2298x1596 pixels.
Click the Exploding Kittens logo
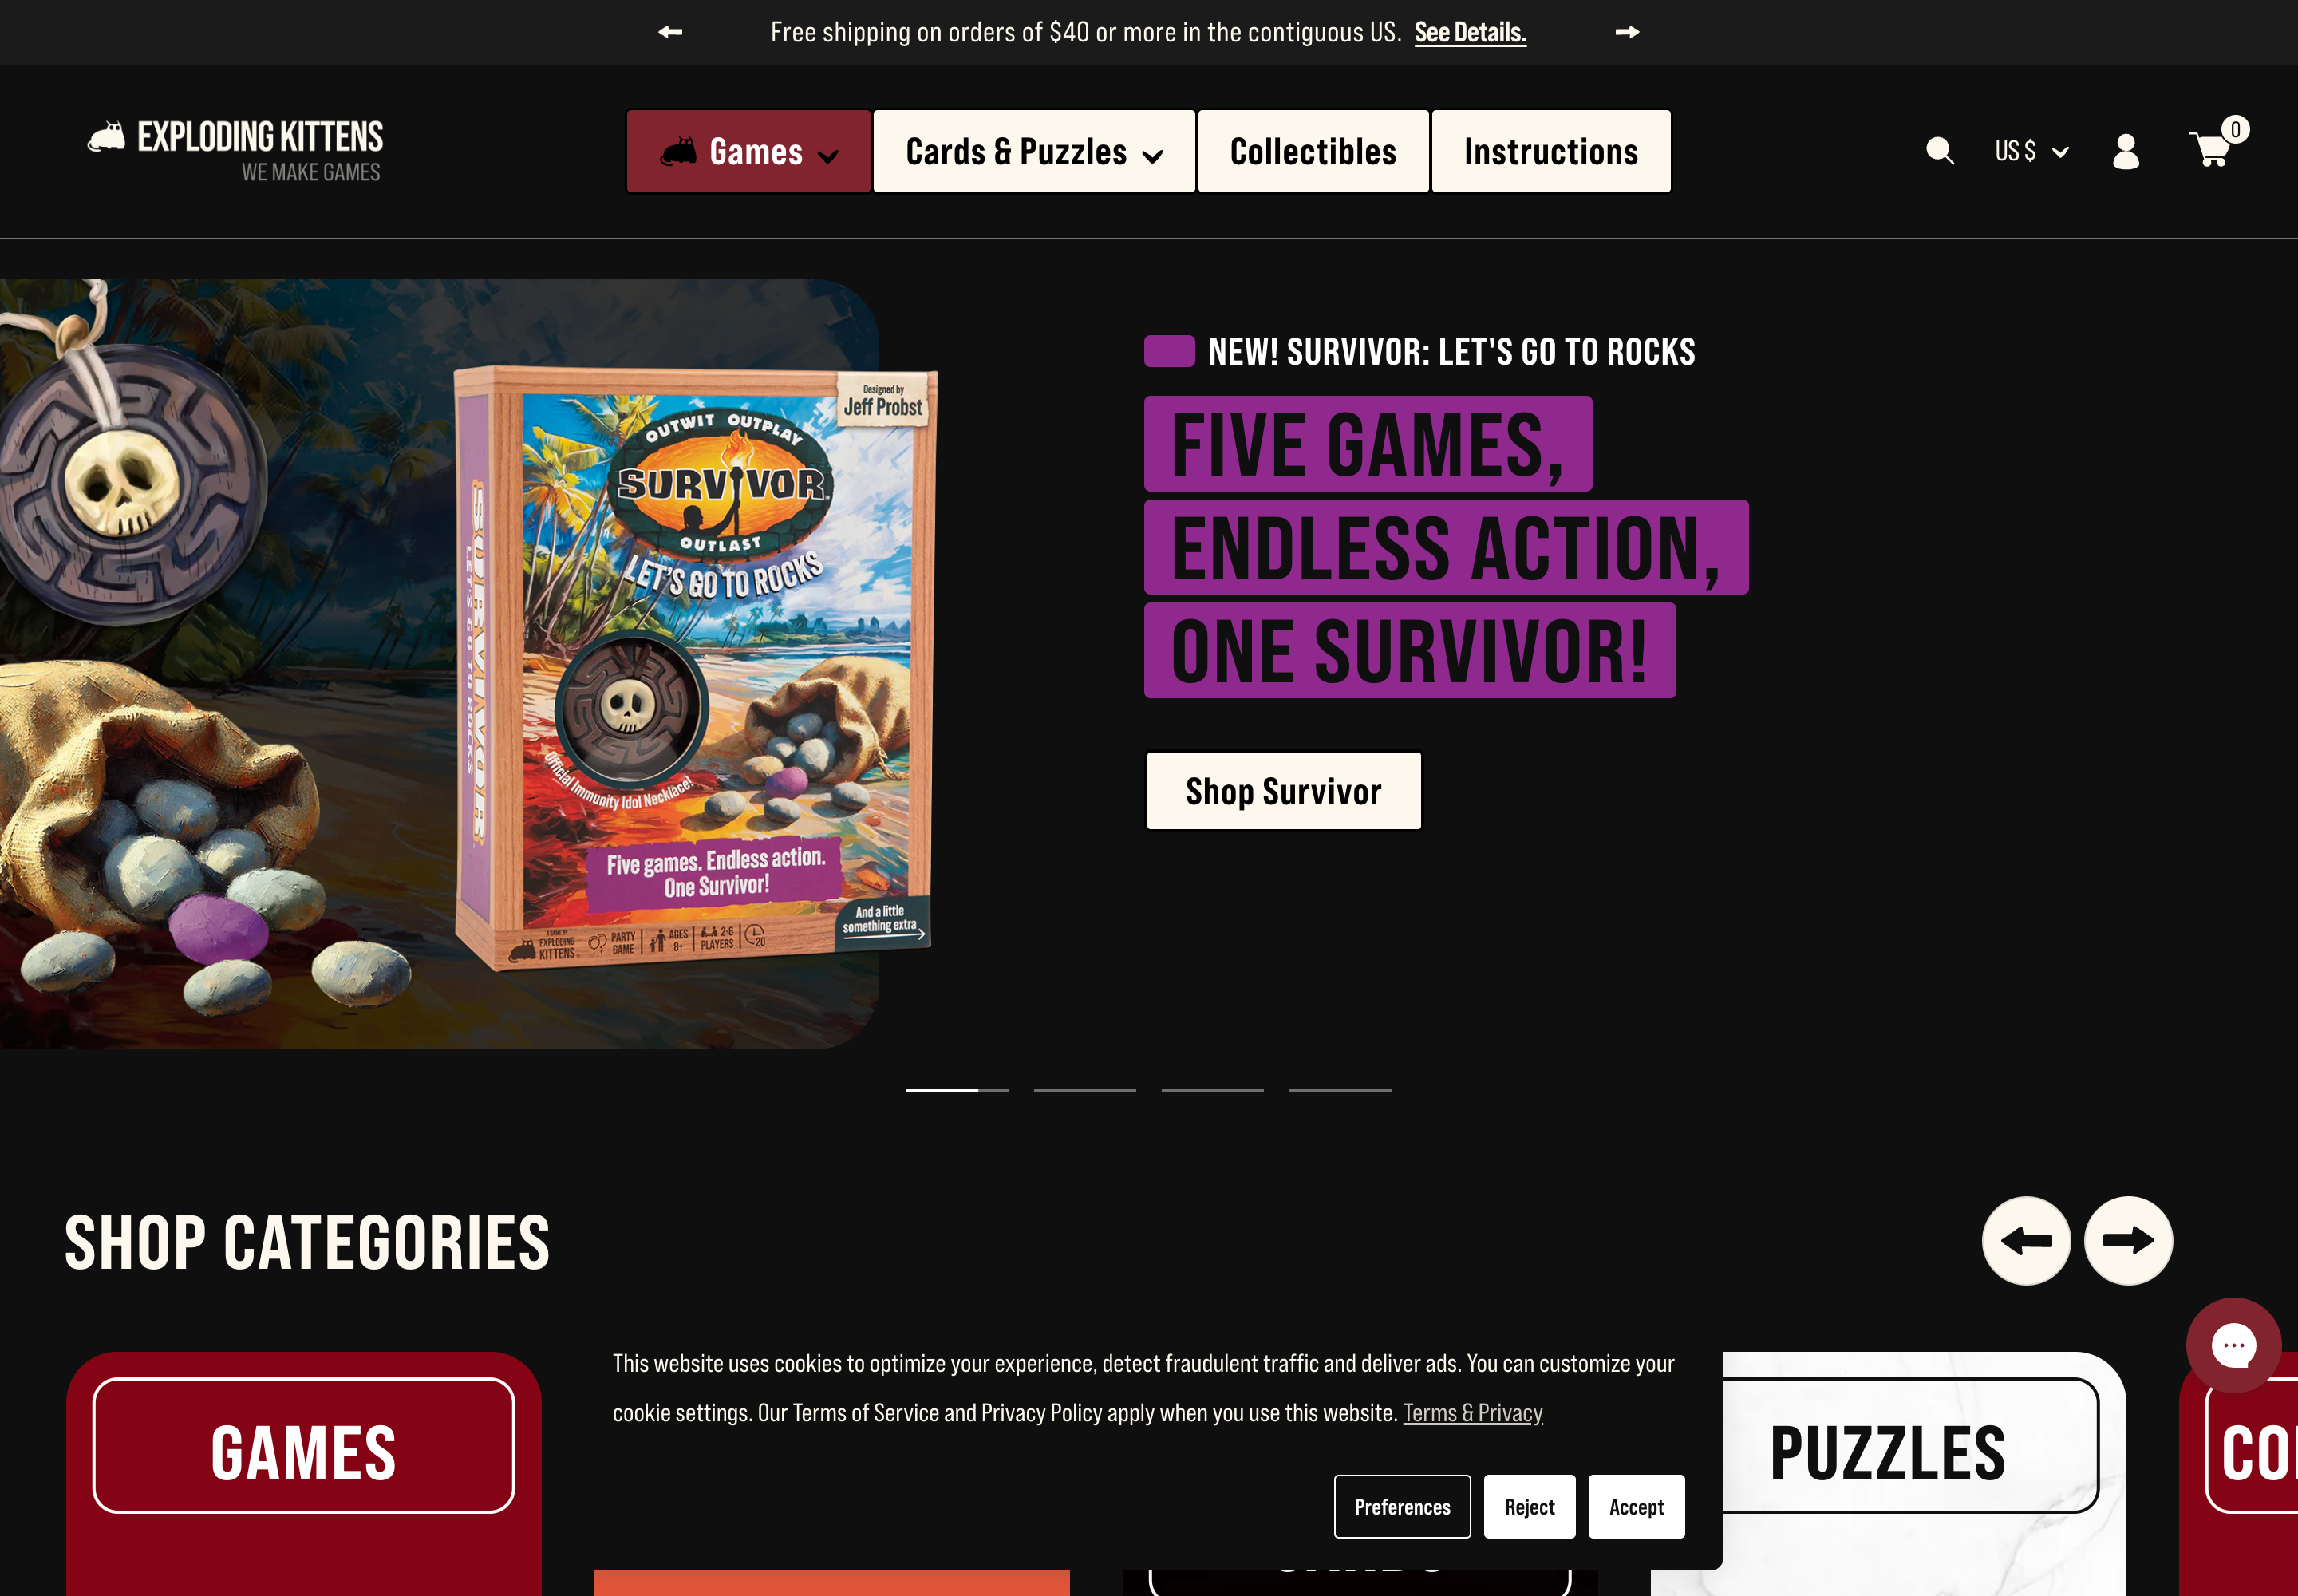coord(236,150)
